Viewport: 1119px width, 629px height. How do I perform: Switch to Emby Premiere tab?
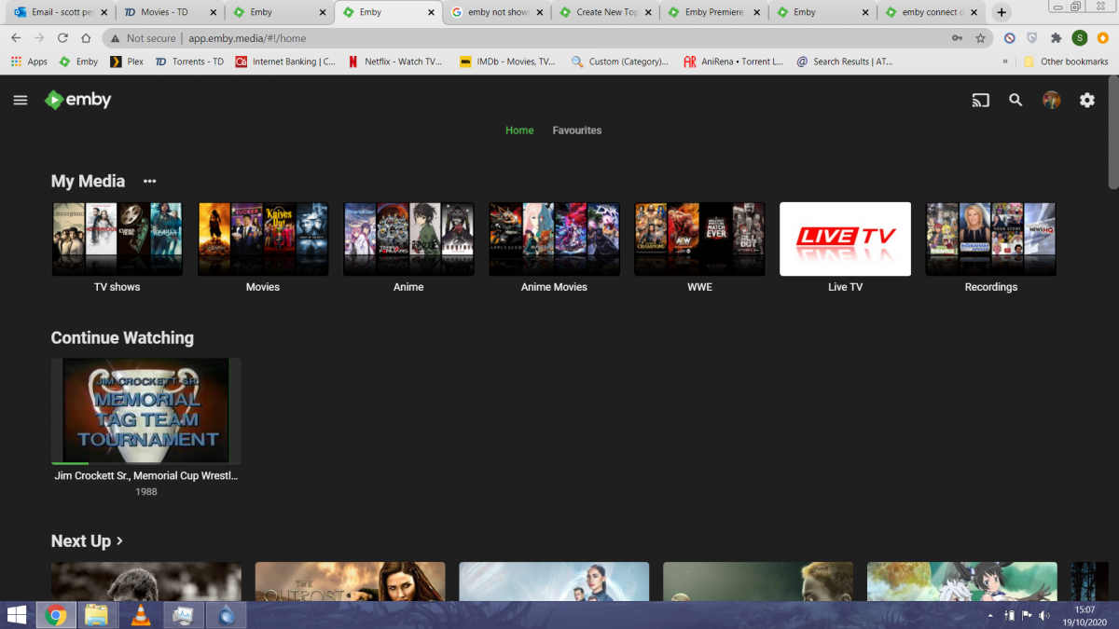click(x=712, y=12)
